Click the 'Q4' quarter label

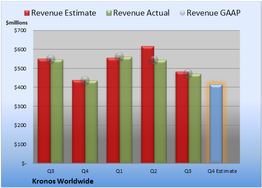pyautogui.click(x=85, y=171)
